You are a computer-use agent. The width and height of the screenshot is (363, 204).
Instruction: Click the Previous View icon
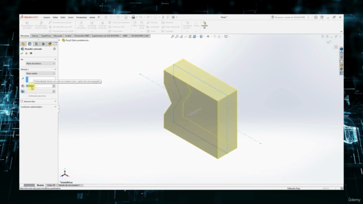coord(181,36)
